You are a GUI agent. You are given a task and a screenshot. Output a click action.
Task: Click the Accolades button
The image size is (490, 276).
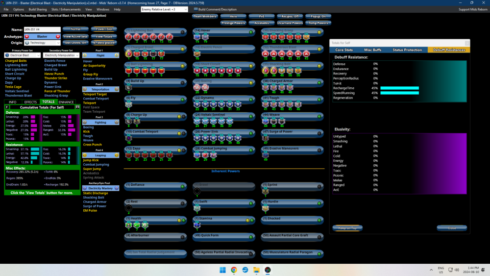tap(262, 23)
